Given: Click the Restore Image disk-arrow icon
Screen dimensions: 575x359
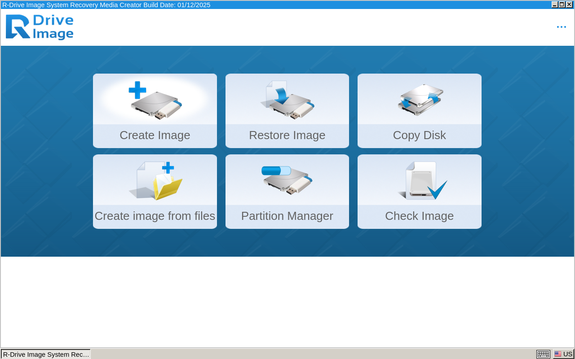Looking at the screenshot, I should 287,101.
